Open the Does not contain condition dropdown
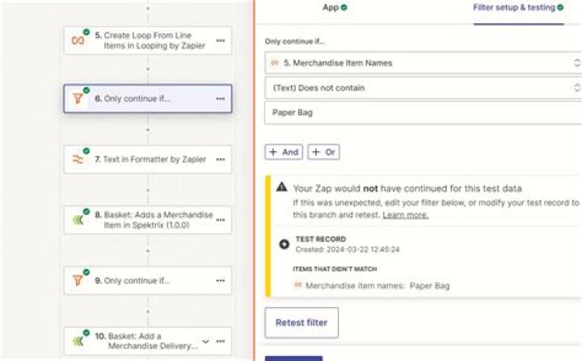Viewport: 582px width, 361px height. point(423,88)
